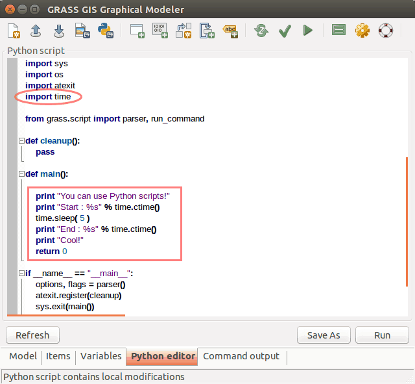This screenshot has width=415, height=384.
Task: Create a new model with toolbar icon
Action: pos(14,31)
